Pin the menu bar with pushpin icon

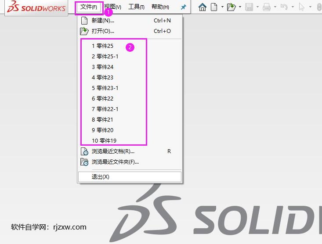click(x=183, y=7)
